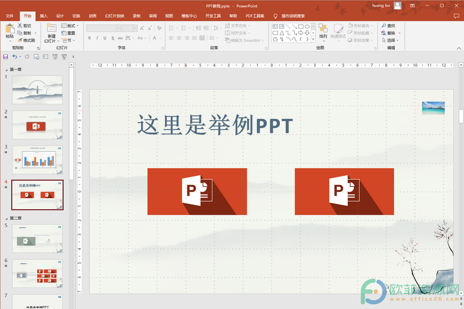Open the 文件 (File) tab
This screenshot has height=309, width=464.
click(x=9, y=16)
